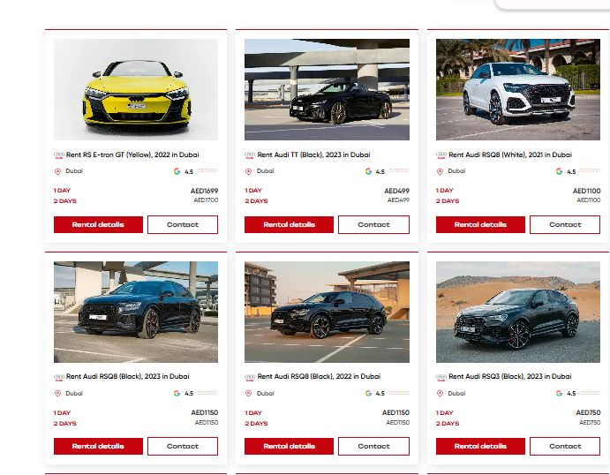This screenshot has height=475, width=610.
Task: Open Rental details for RSQ8 Black 2022
Action: click(289, 446)
